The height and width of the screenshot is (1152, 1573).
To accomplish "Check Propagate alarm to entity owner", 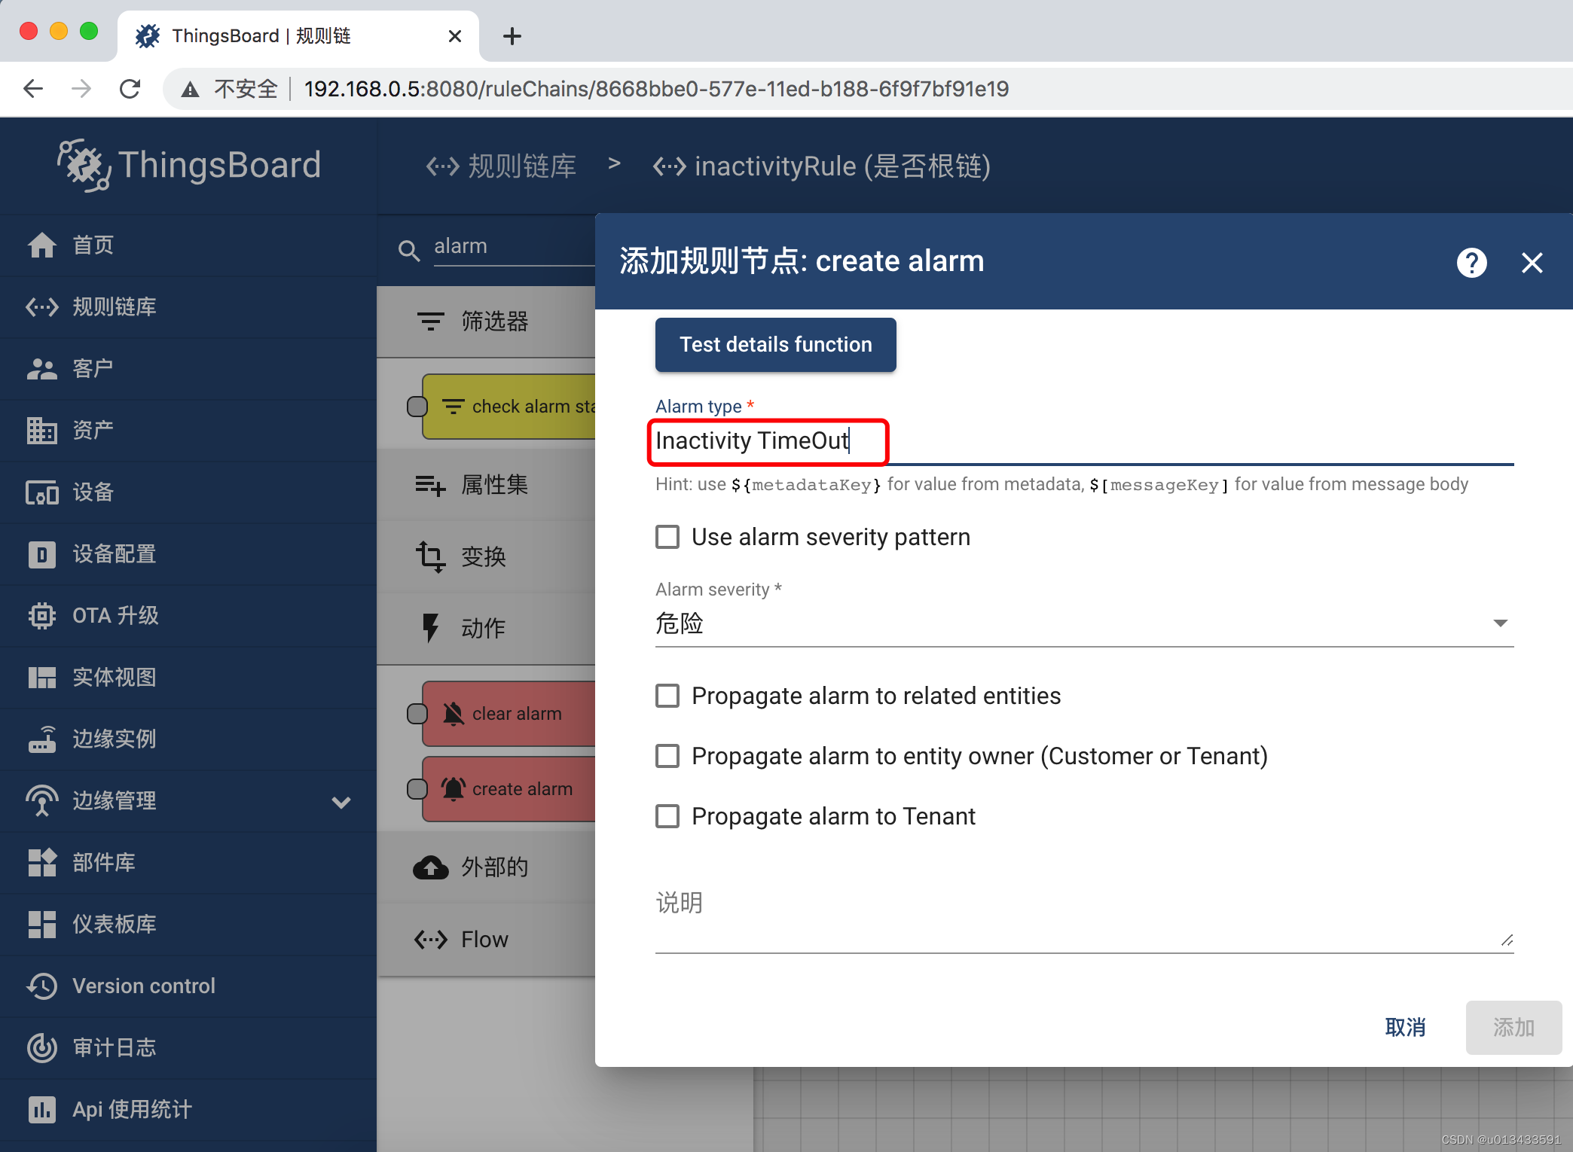I will [667, 756].
